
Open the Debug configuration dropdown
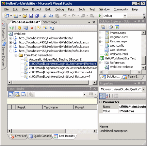[125, 16]
